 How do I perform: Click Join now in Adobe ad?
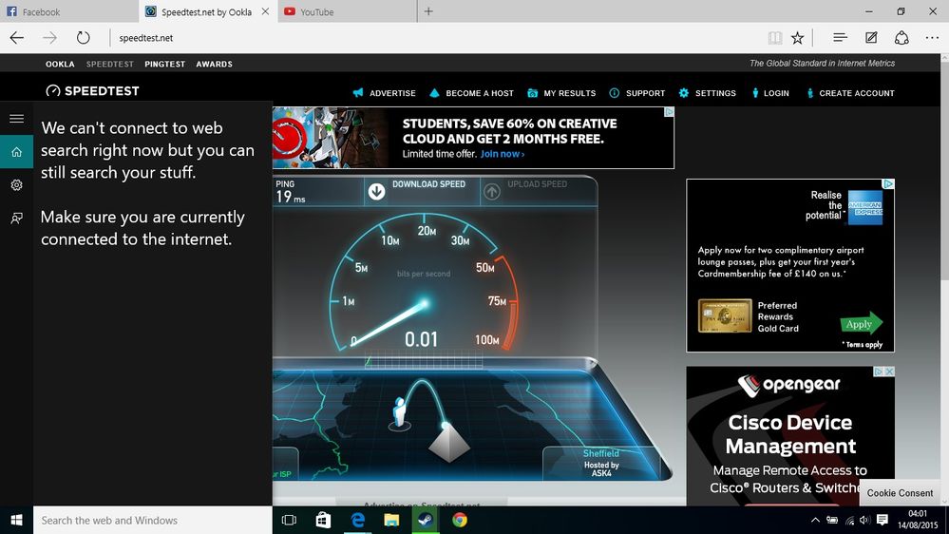(503, 154)
